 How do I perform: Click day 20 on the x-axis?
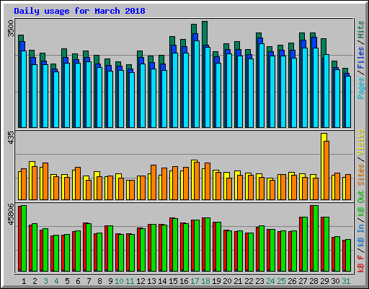(x=227, y=281)
